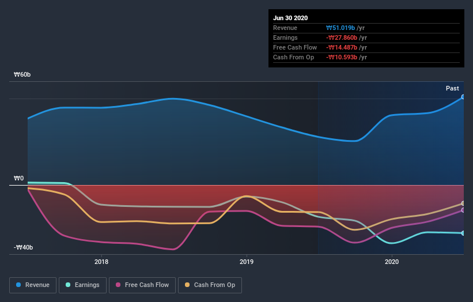The image size is (473, 302).
Task: Click the ₩60b y-axis label
Action: click(x=22, y=74)
